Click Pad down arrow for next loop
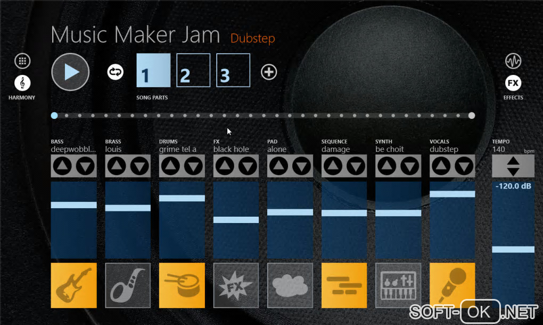543x325 pixels. click(x=302, y=166)
